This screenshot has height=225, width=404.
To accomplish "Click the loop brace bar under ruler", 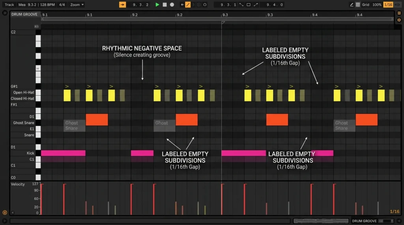I will pos(217,19).
